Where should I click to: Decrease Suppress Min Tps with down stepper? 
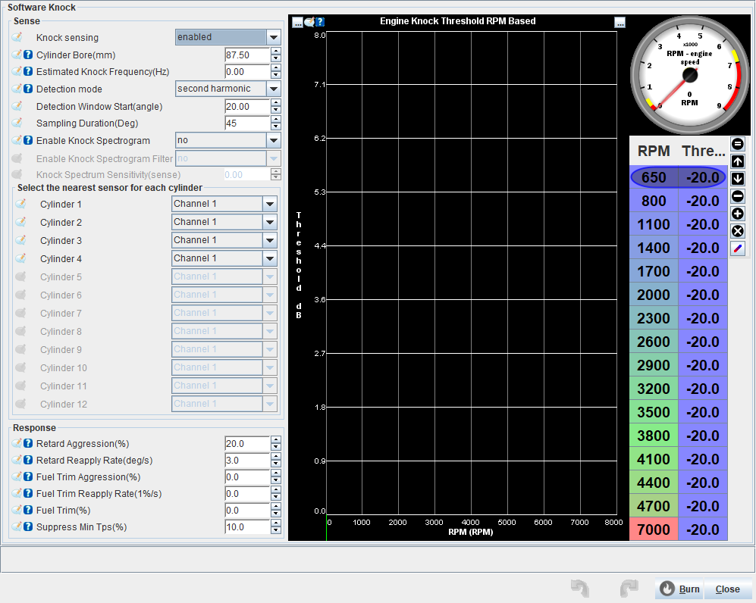point(276,530)
